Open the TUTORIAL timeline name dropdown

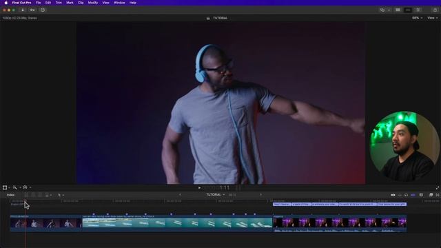[x=216, y=194]
